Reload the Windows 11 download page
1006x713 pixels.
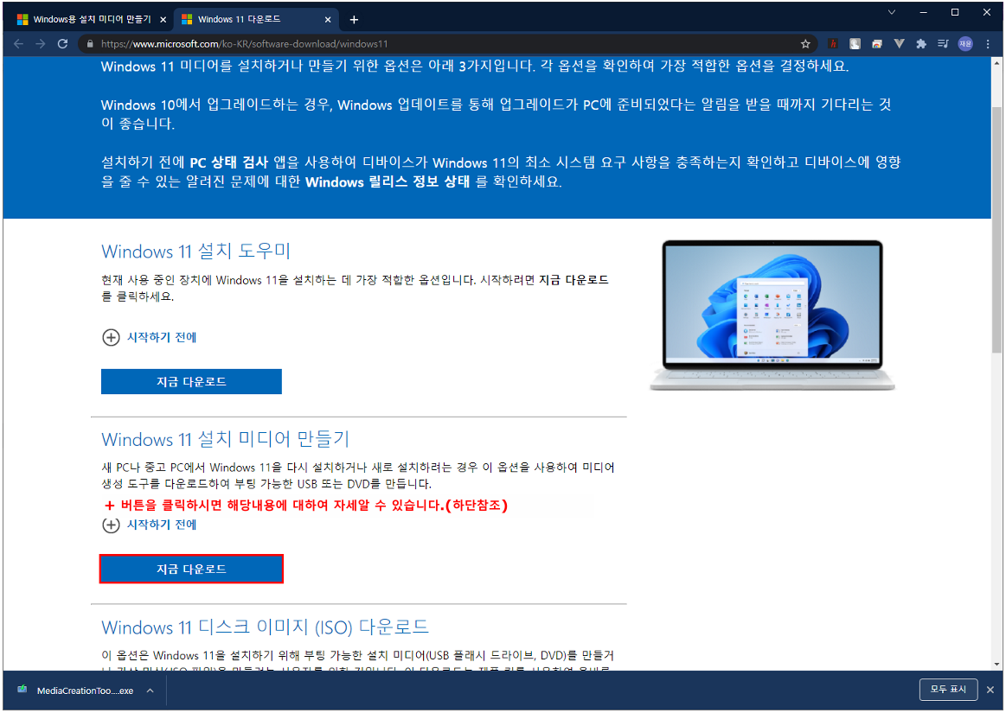click(62, 43)
